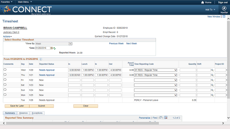Click the Save for Later button

click(17, 106)
